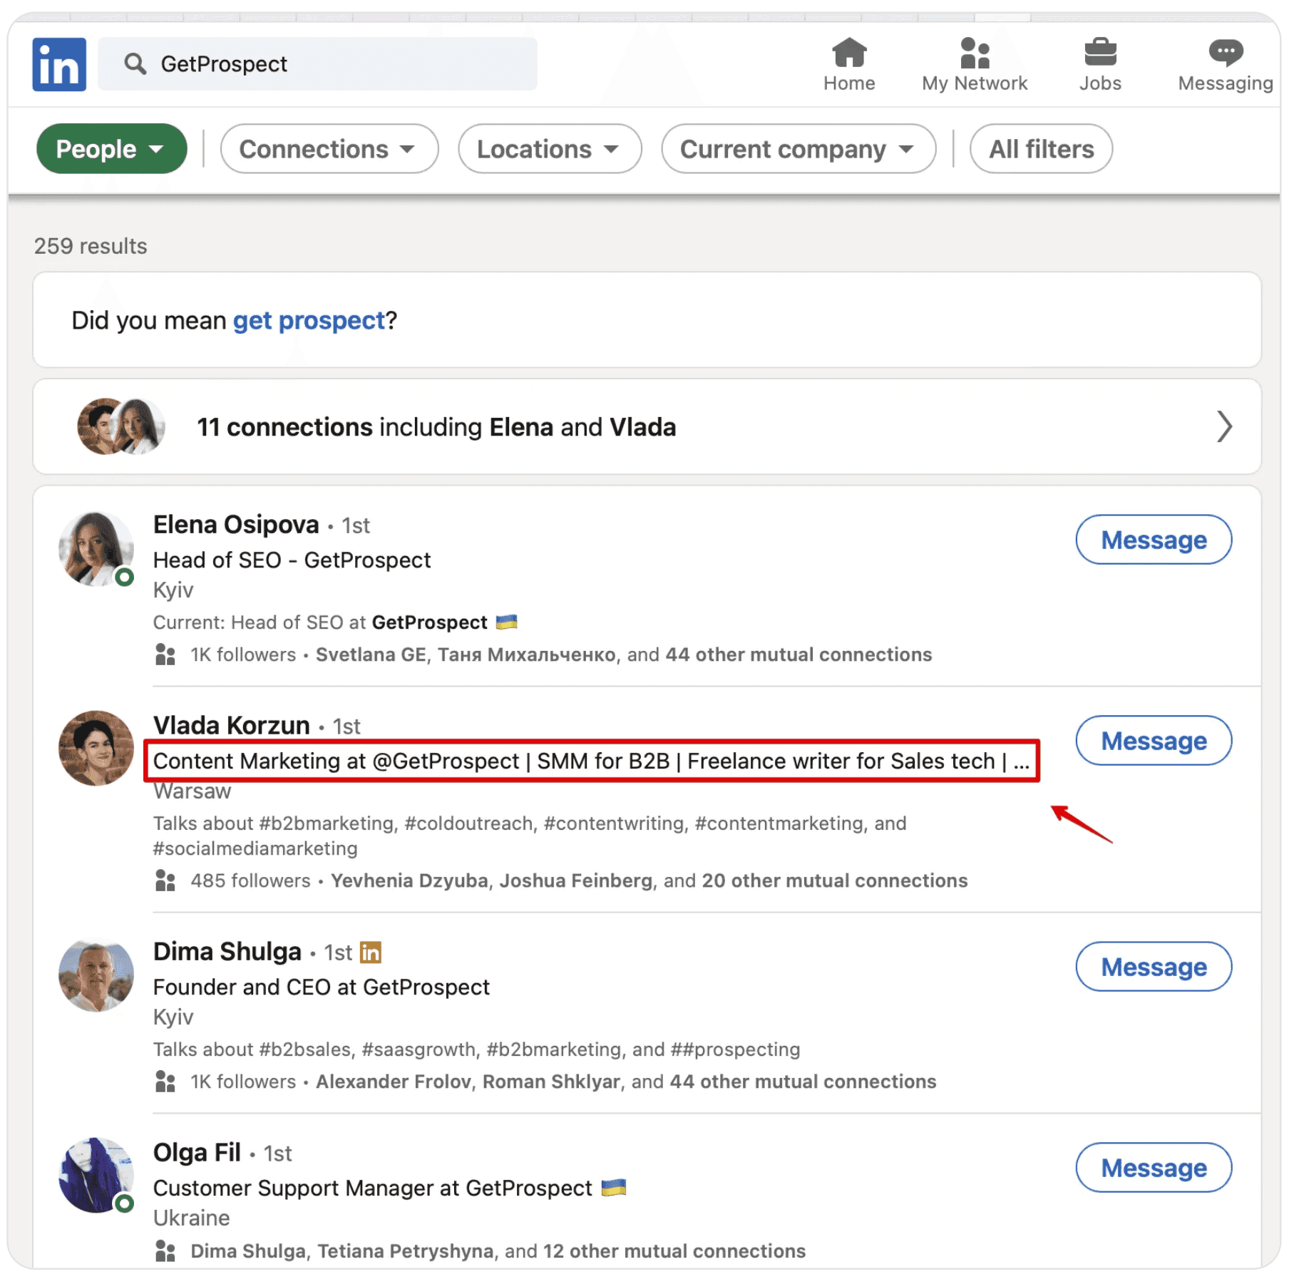The height and width of the screenshot is (1279, 1289).
Task: Open All filters
Action: [x=1040, y=149]
